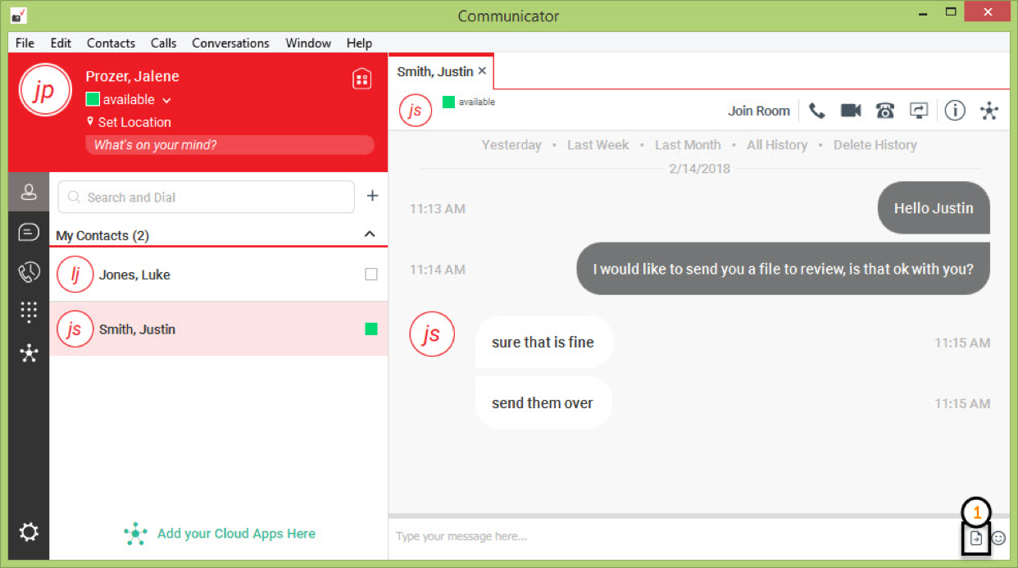Open the emoji picker

coord(998,538)
